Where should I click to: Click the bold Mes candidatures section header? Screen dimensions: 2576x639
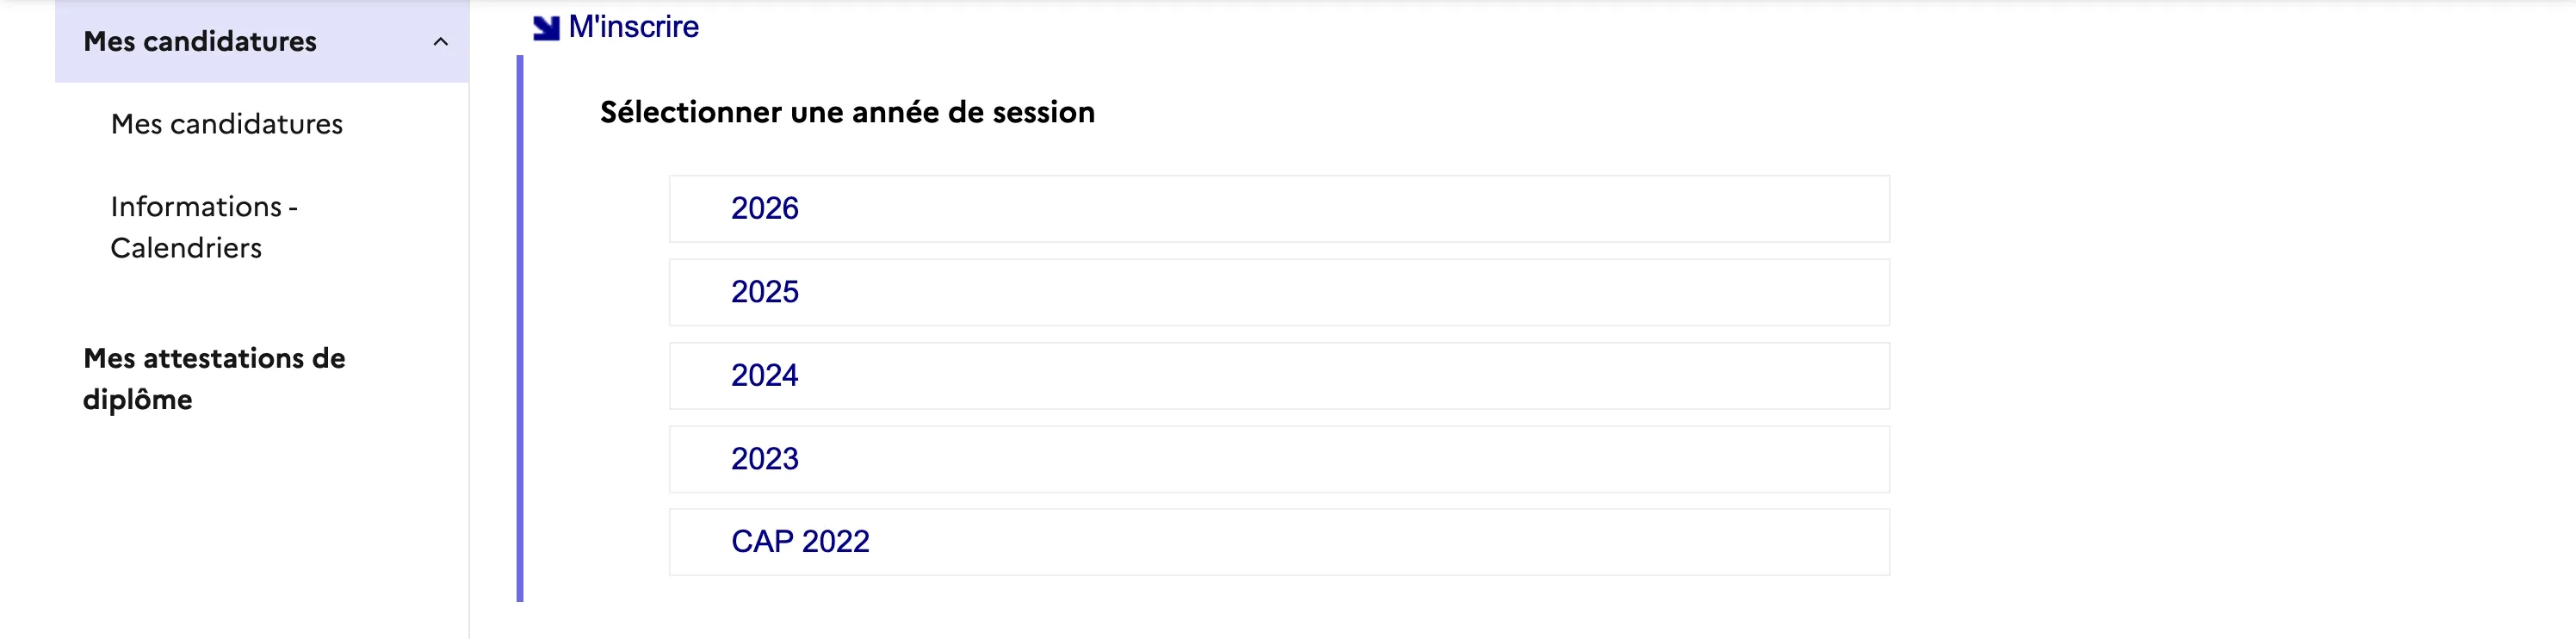pyautogui.click(x=200, y=42)
